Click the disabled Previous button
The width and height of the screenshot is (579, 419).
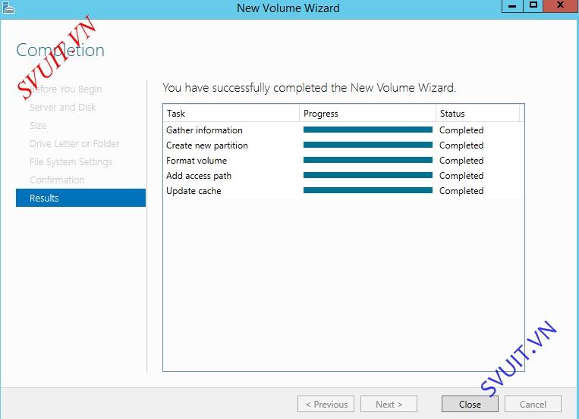326,405
